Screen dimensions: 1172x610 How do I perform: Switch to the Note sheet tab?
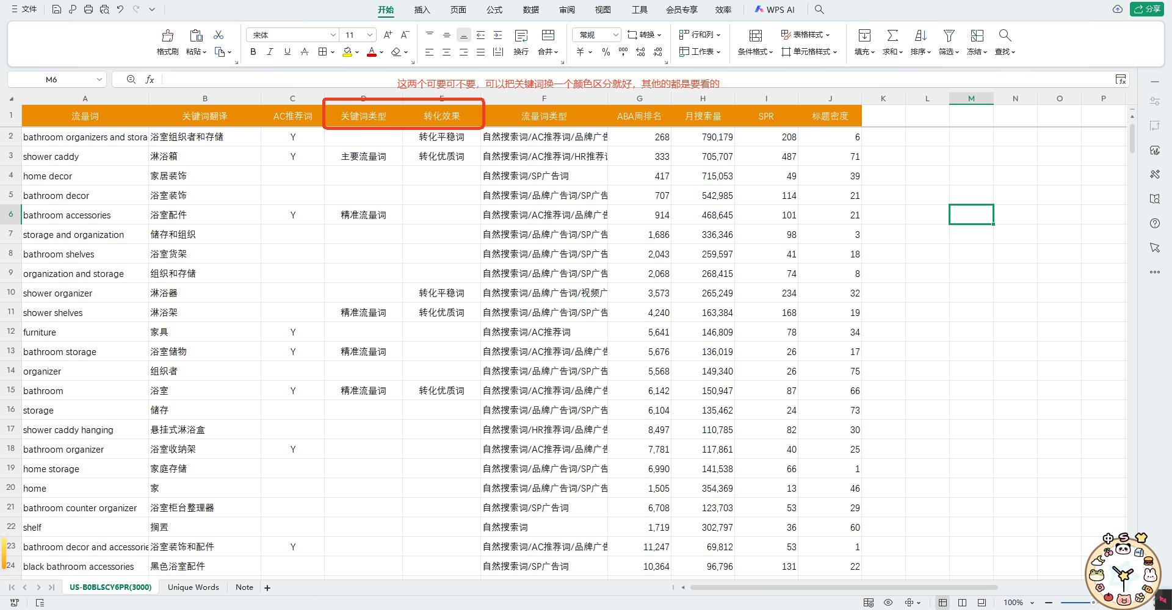pyautogui.click(x=244, y=587)
